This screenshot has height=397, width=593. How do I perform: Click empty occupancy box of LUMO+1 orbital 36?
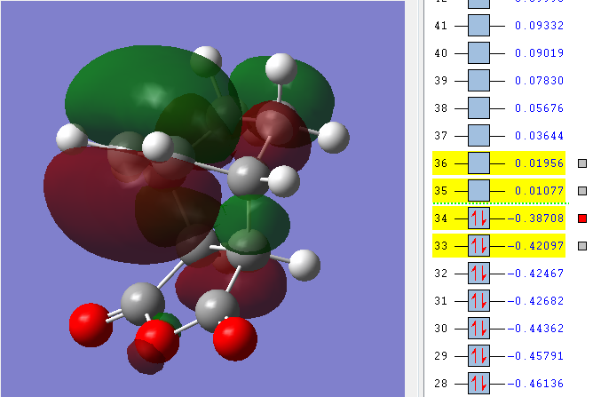[478, 163]
